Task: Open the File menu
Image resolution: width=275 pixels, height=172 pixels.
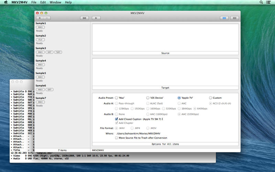Action: (x=34, y=2)
